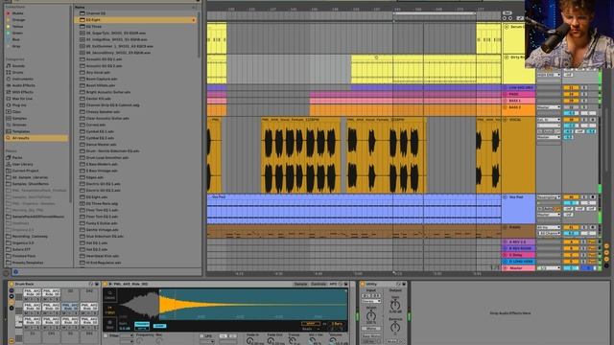Open the Master track 1/2 output dropdown
The image size is (614, 345).
coord(549,268)
